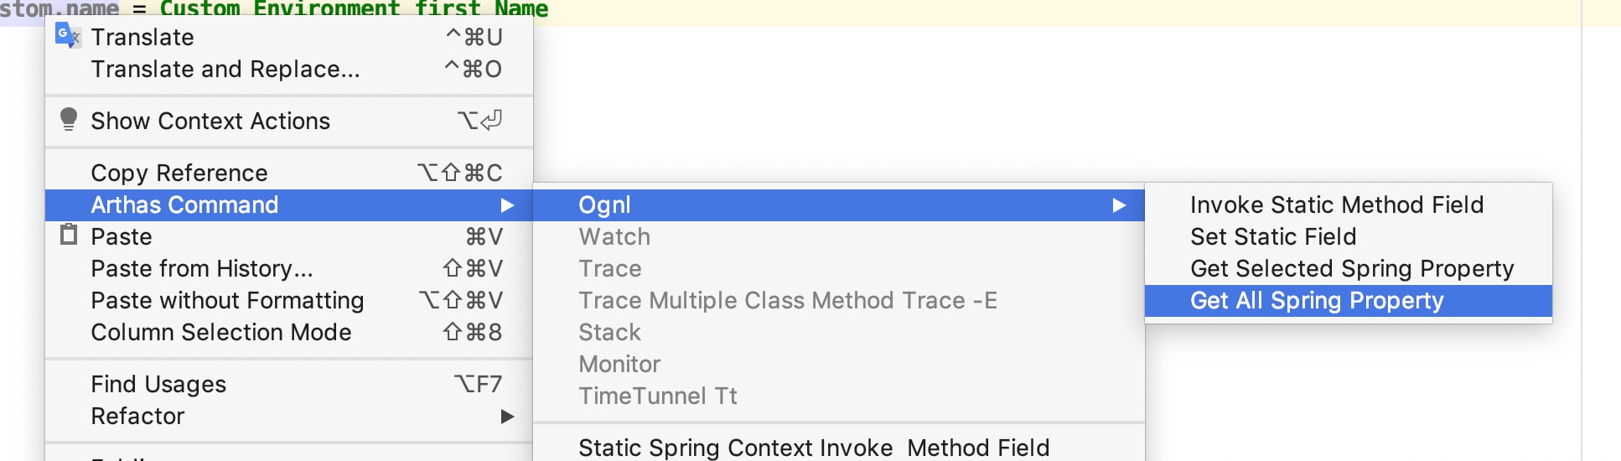
Task: Click Invoke Static Method Field
Action: coord(1337,205)
